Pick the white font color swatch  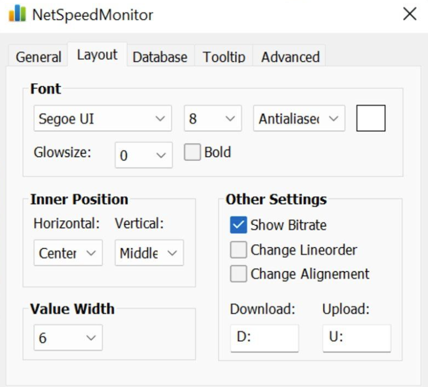coord(371,118)
